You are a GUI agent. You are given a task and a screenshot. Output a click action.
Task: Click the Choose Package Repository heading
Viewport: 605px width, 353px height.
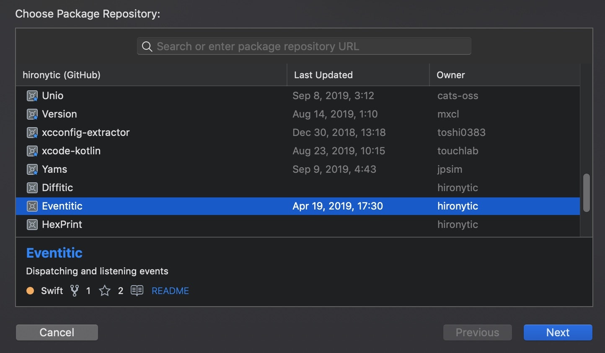88,14
